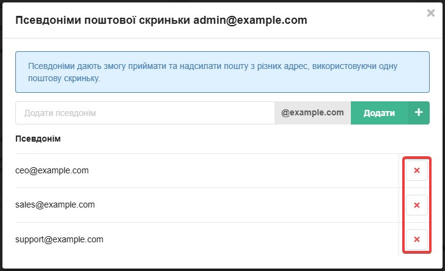
Task: Click empty space in the support@example.com row
Action: click(245, 239)
